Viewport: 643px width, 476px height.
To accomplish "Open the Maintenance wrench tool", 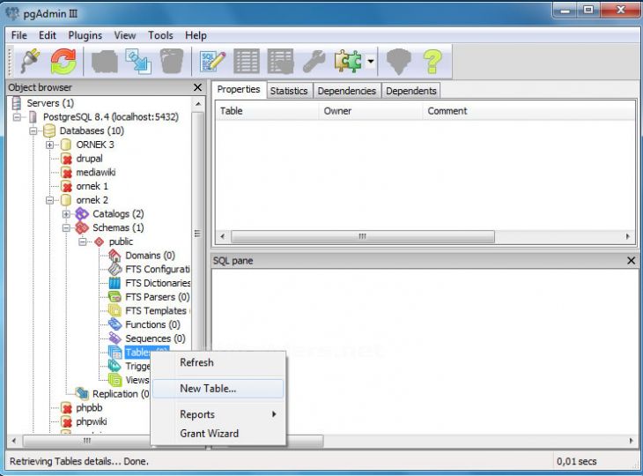I will (314, 62).
